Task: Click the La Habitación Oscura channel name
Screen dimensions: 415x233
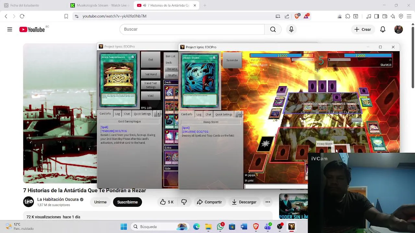Action: click(58, 199)
